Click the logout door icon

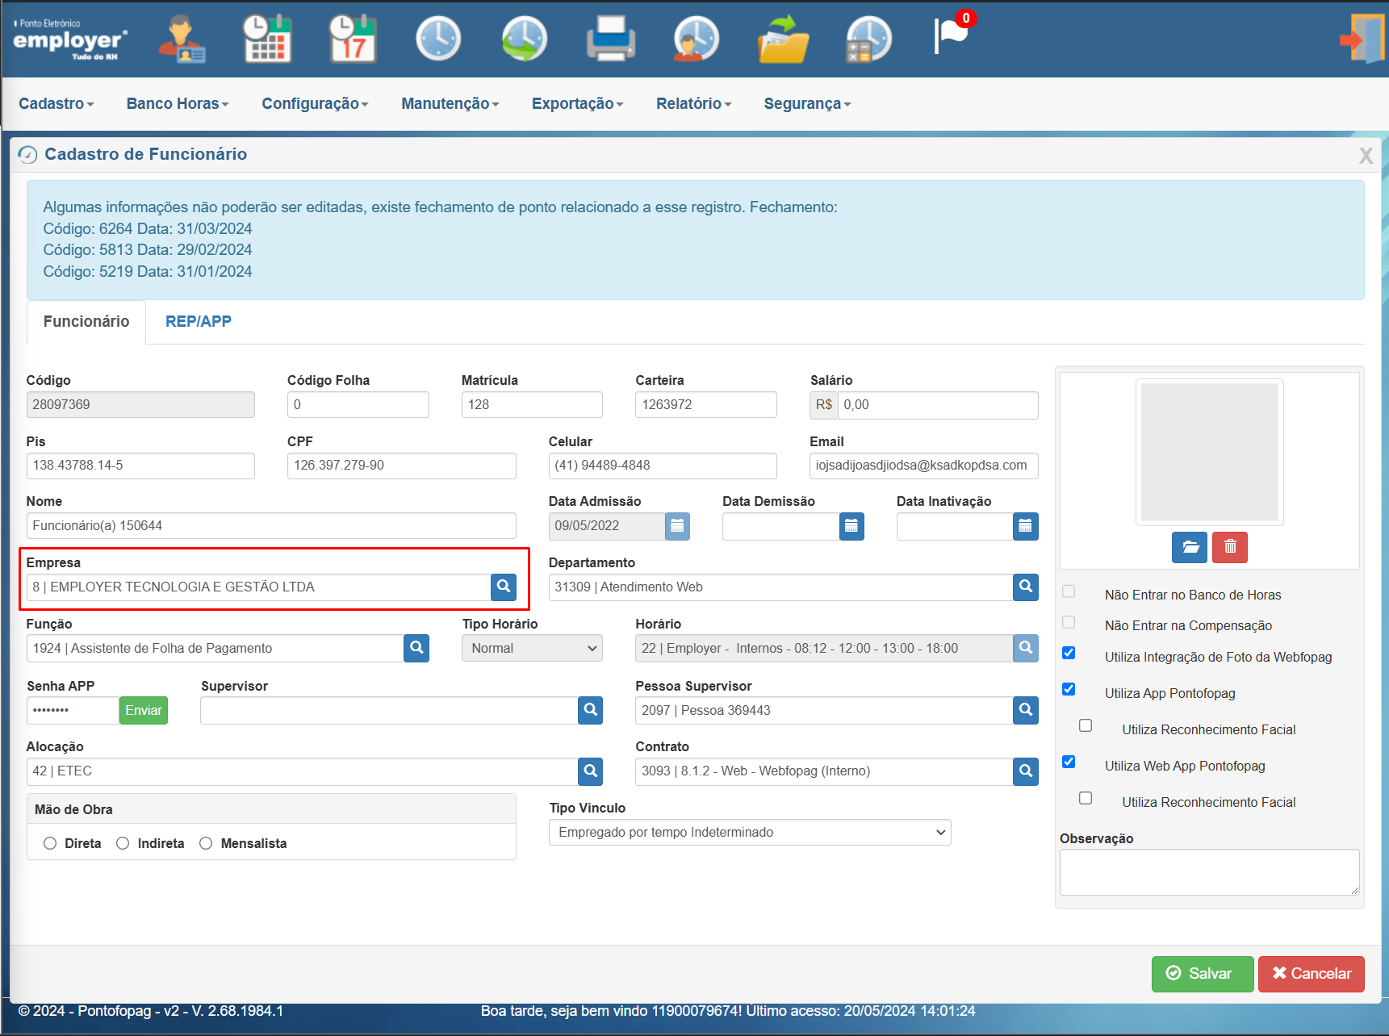coord(1362,39)
